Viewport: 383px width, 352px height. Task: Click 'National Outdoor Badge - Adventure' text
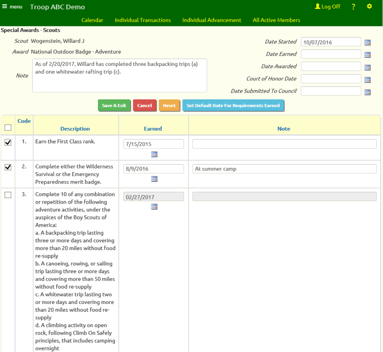click(76, 52)
